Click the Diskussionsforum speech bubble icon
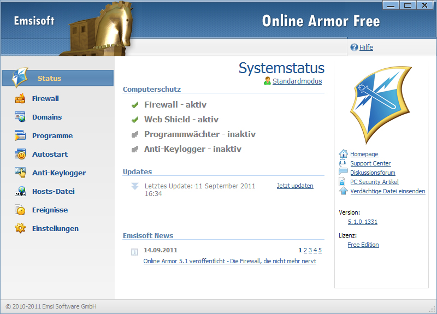This screenshot has width=437, height=314. [343, 171]
